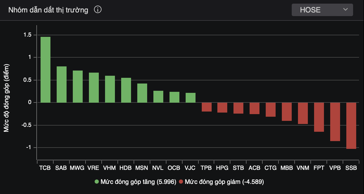The height and width of the screenshot is (194, 364).
Task: Click the red HPG bar
Action: 222,108
